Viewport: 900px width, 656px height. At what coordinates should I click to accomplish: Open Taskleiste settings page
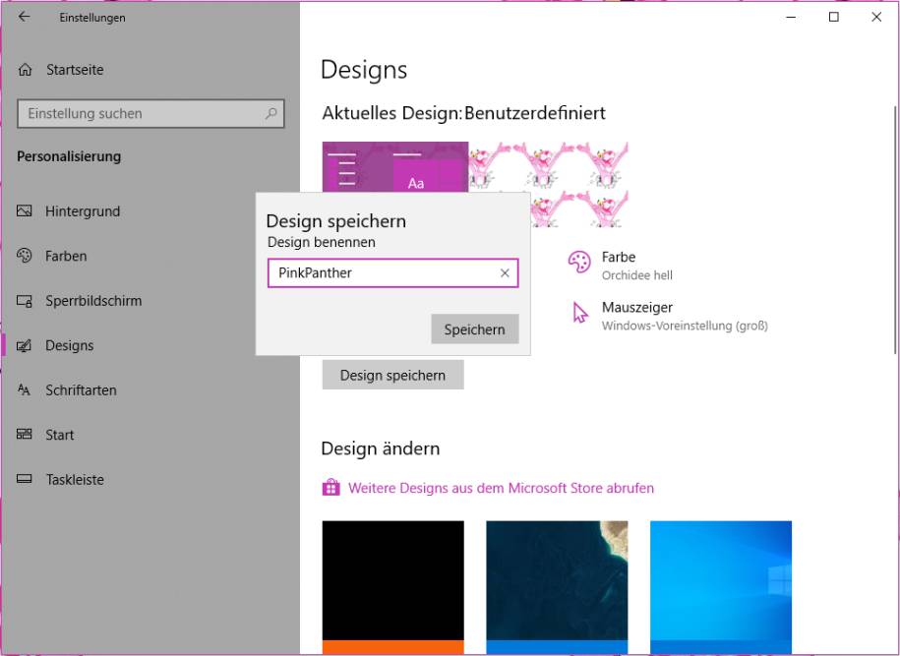75,479
